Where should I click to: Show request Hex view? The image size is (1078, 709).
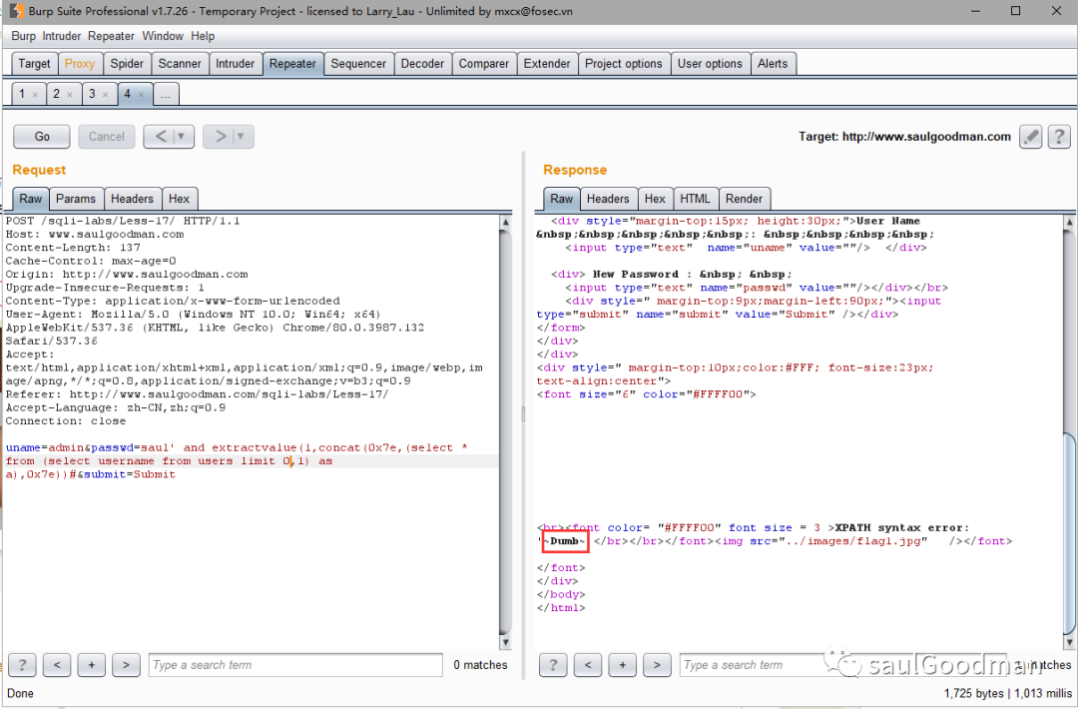(x=179, y=199)
